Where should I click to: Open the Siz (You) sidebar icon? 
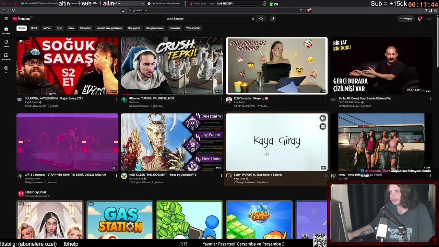[6, 69]
